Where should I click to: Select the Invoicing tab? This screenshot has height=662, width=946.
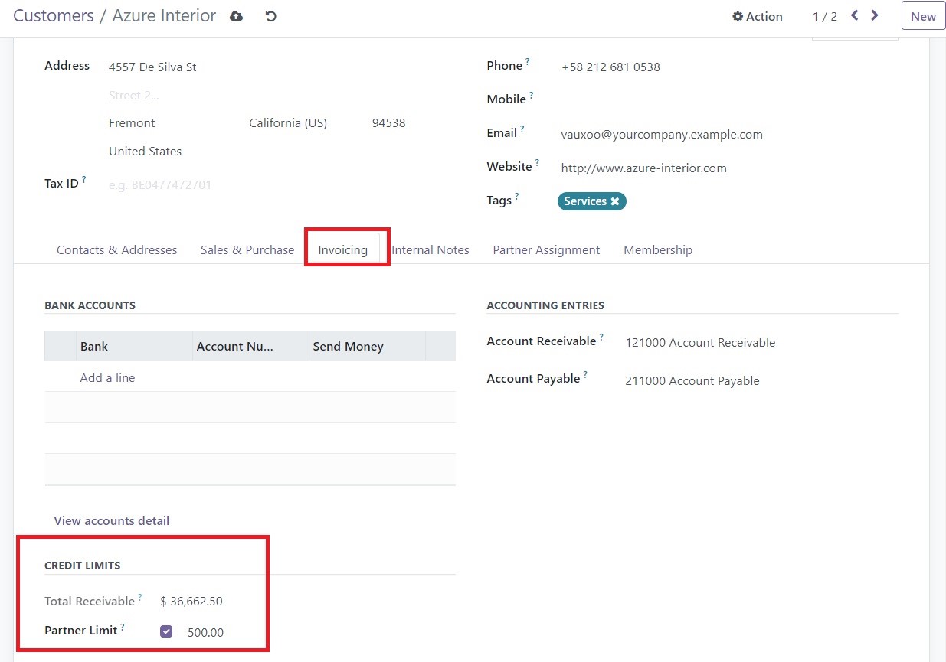coord(342,249)
